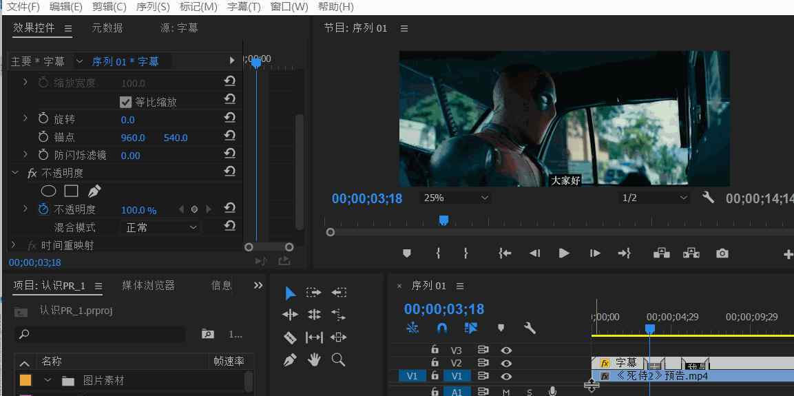Select the Pen tool in tools panel

point(290,360)
